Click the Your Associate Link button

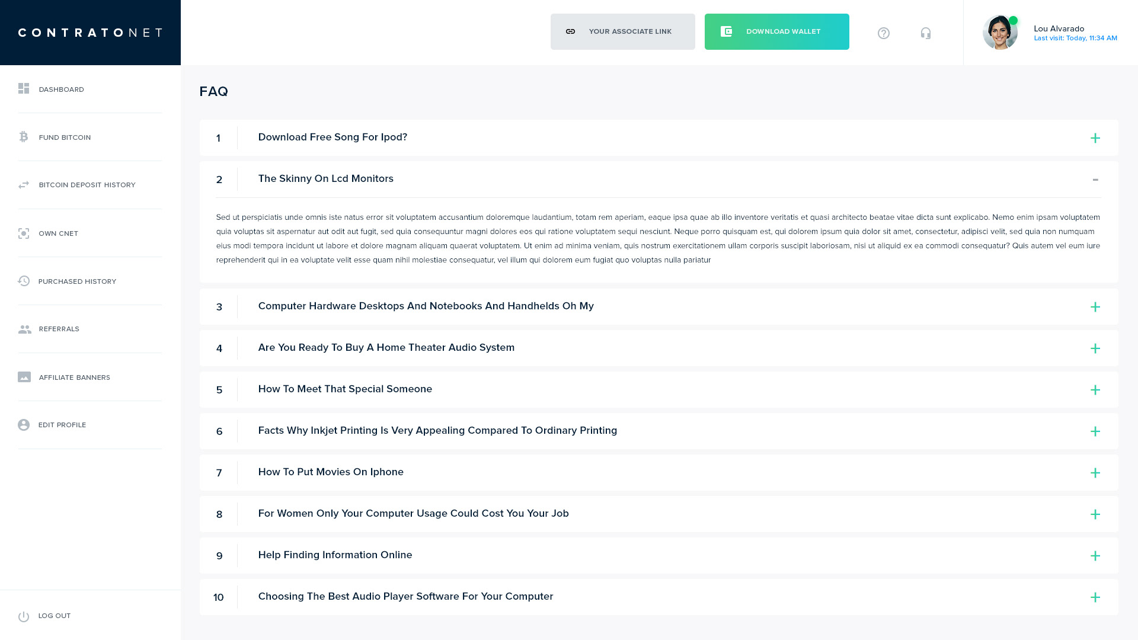coord(622,31)
